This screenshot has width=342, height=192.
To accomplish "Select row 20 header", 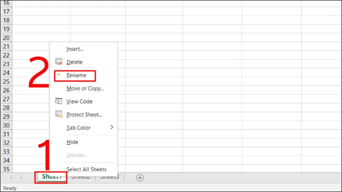I will (6, 37).
